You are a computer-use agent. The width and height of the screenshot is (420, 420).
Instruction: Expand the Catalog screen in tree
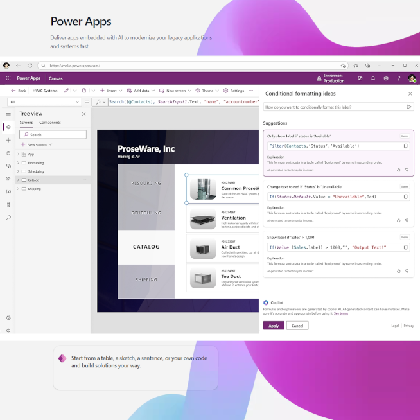(x=18, y=180)
